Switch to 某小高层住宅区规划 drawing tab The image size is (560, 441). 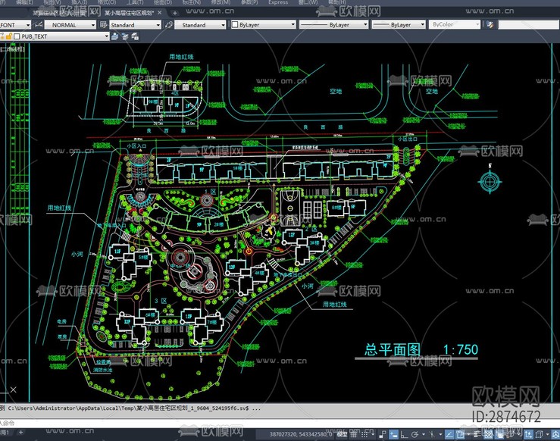(x=129, y=13)
